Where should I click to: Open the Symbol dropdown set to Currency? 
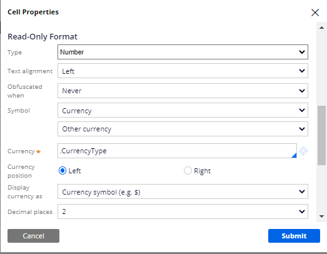[x=183, y=110]
